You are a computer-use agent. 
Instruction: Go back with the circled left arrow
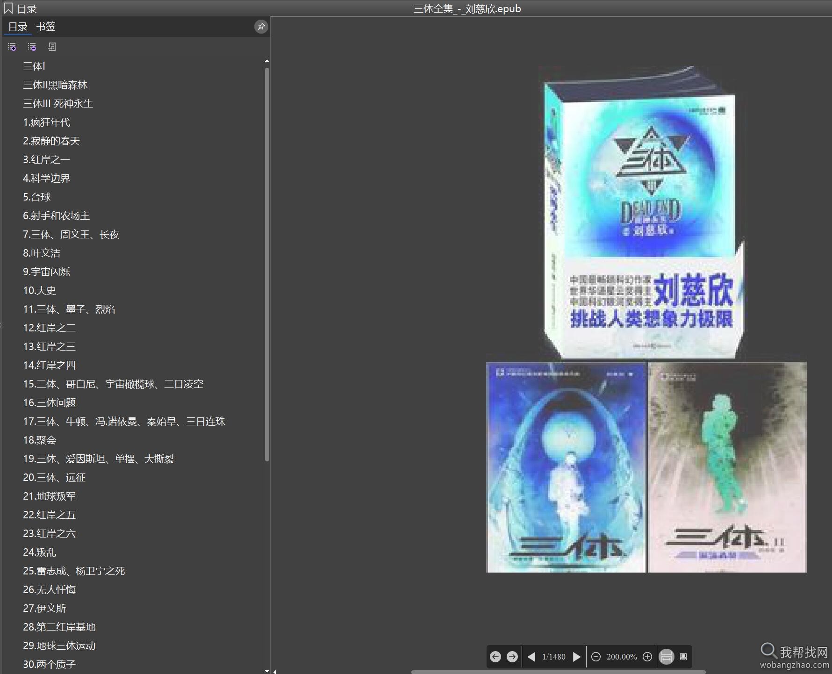click(495, 657)
